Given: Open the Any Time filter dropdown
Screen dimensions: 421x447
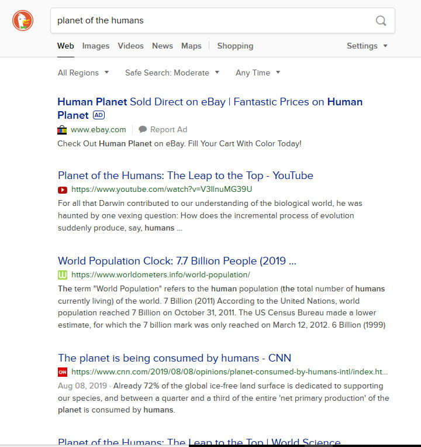Looking at the screenshot, I should tap(258, 73).
